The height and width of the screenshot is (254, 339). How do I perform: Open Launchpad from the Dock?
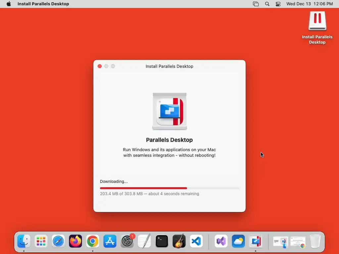41,241
